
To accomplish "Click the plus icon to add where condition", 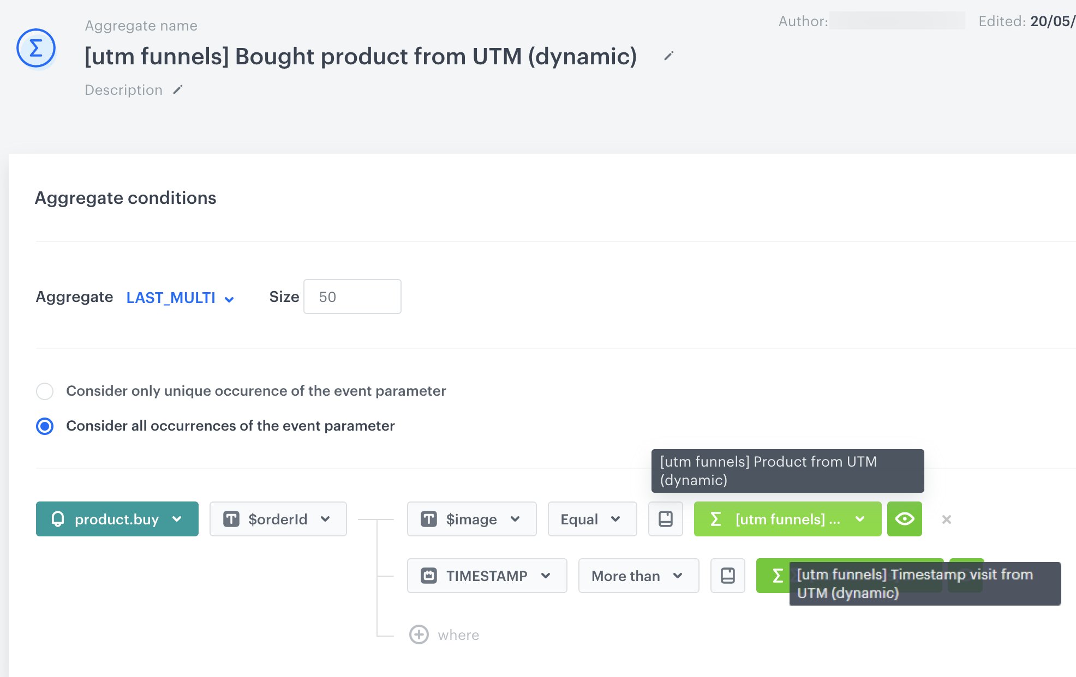I will (419, 634).
